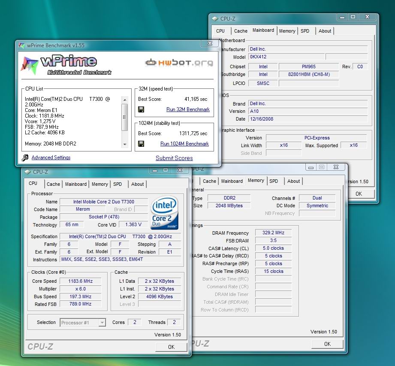395x366 pixels.
Task: Click the Instructions field MMX, SSE list
Action: (x=120, y=260)
